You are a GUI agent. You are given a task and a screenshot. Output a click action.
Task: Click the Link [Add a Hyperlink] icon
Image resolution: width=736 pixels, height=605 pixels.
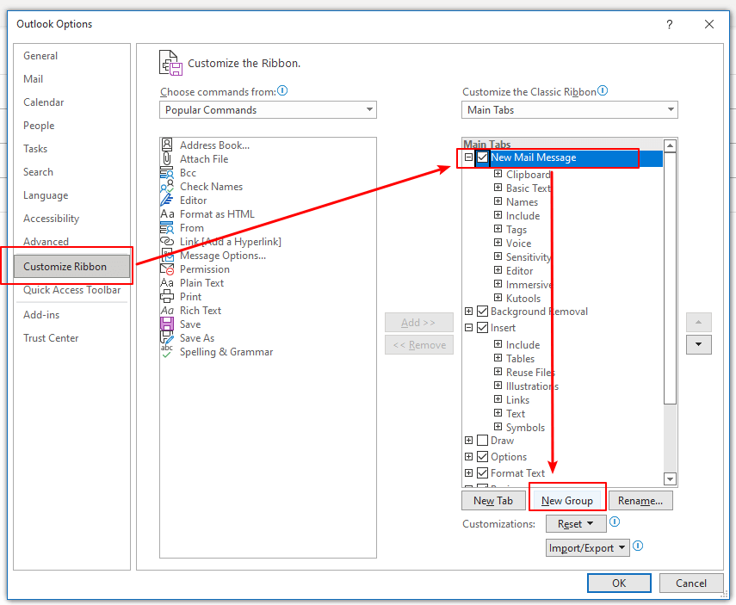168,242
